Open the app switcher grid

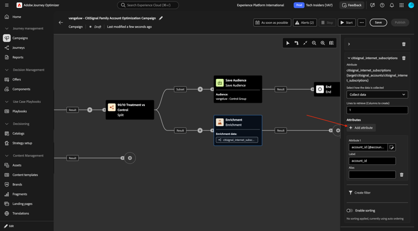coord(401,5)
